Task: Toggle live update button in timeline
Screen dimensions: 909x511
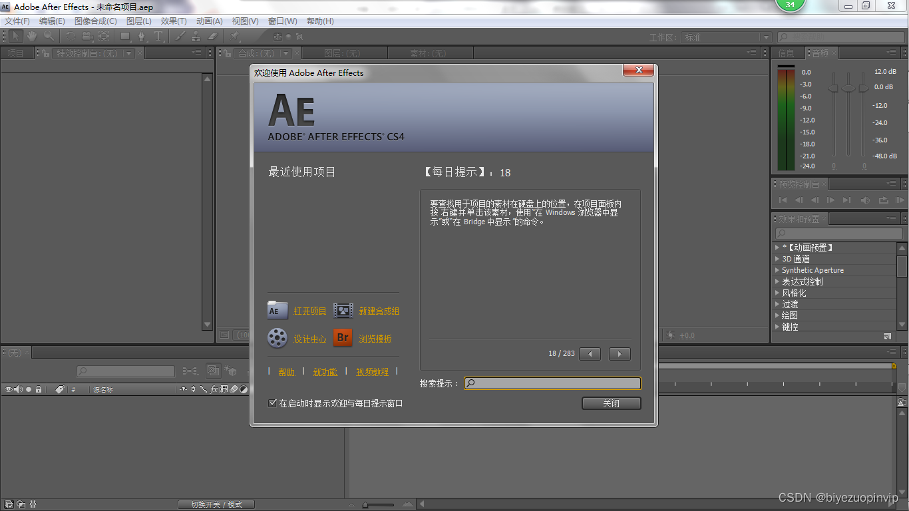Action: [x=213, y=371]
